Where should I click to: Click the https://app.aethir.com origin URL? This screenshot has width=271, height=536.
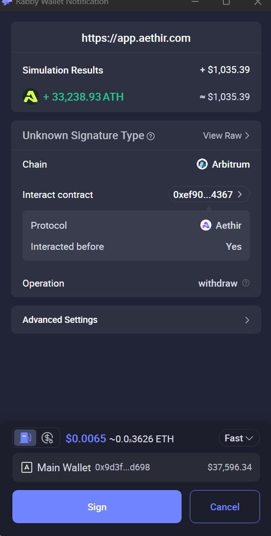(x=136, y=38)
